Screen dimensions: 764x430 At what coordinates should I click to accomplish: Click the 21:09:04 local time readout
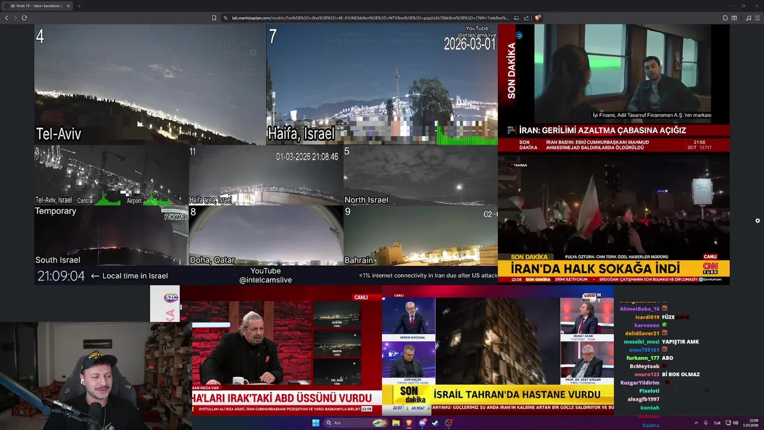[x=61, y=276]
